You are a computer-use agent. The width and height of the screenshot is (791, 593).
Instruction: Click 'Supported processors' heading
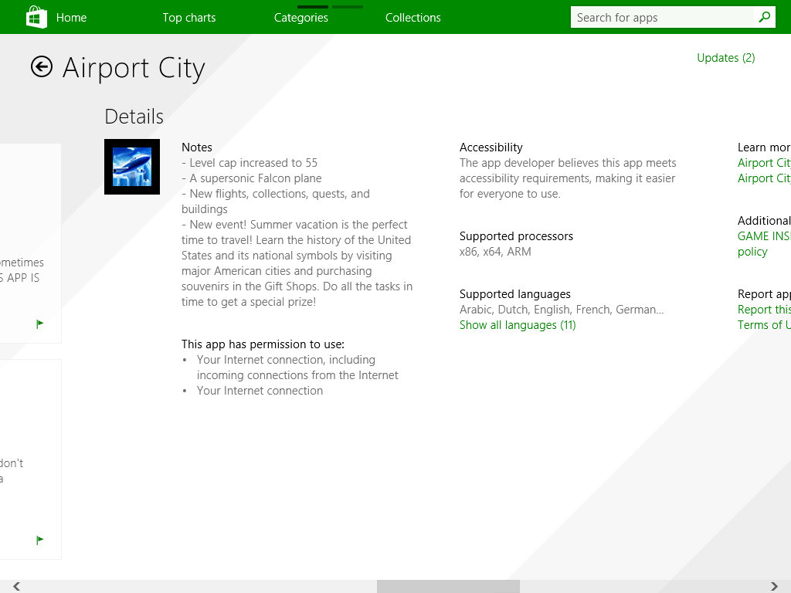(516, 236)
